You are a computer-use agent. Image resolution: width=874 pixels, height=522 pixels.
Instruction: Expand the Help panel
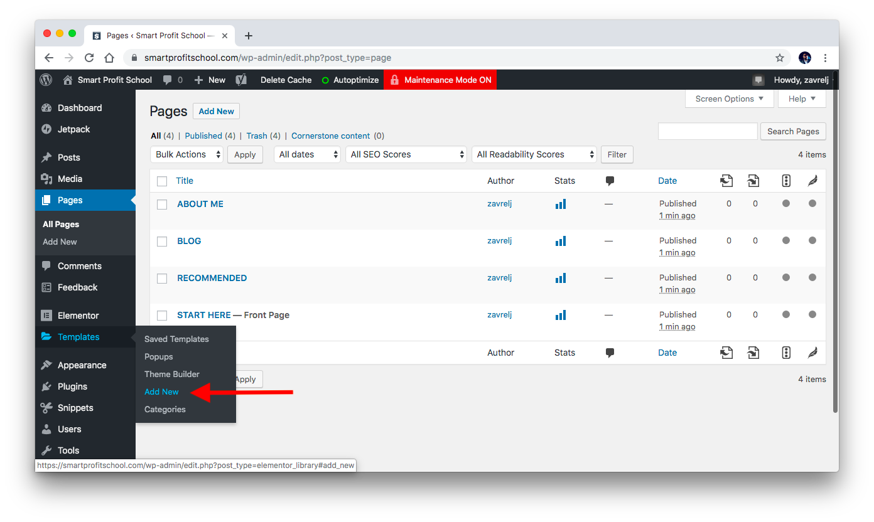click(x=802, y=99)
